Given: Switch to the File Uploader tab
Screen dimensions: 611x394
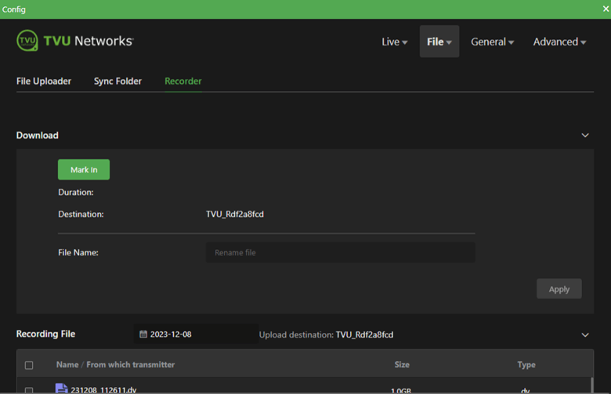Looking at the screenshot, I should (x=44, y=81).
